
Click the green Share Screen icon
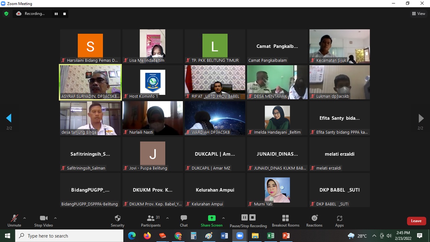(212, 218)
